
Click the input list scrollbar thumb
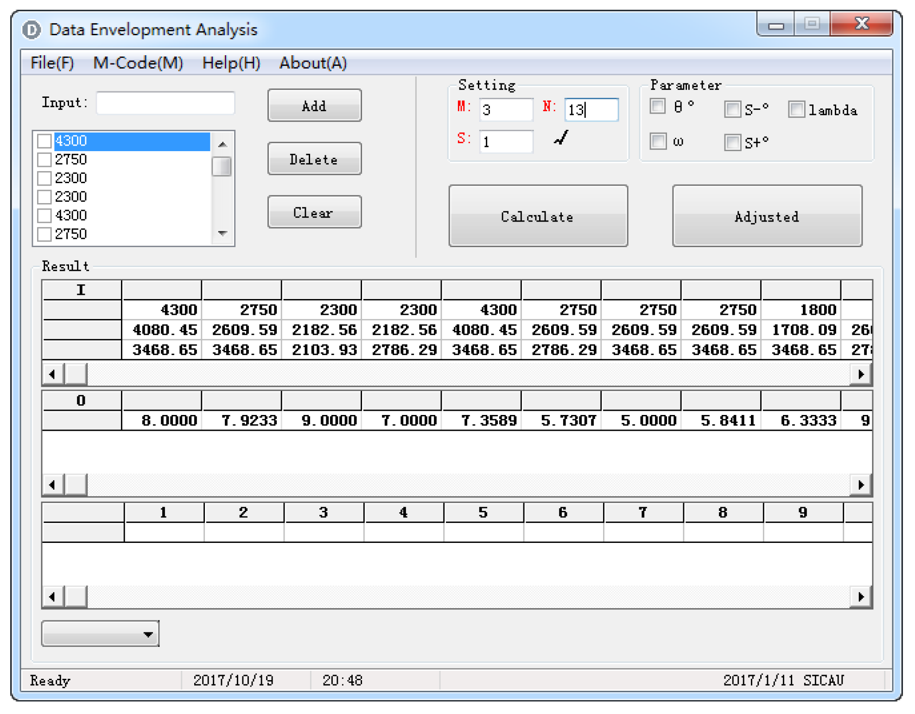tap(222, 166)
